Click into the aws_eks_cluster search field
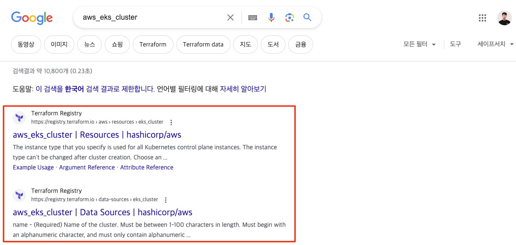Screen dimensions: 516x245 pos(151,17)
